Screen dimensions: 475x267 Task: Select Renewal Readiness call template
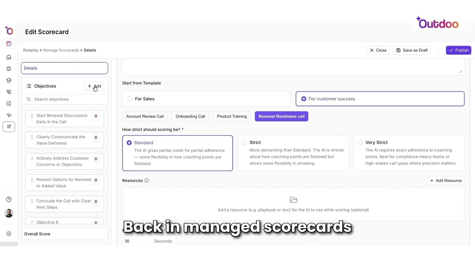point(281,116)
